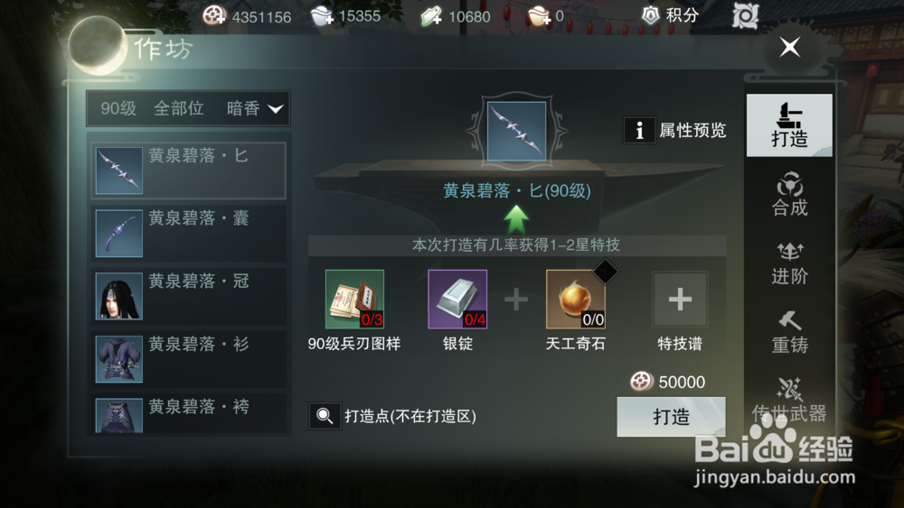This screenshot has width=904, height=508.
Task: Open the settings gear icon at top
Action: point(745,15)
